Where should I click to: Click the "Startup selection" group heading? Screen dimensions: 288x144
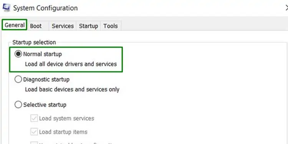point(34,42)
